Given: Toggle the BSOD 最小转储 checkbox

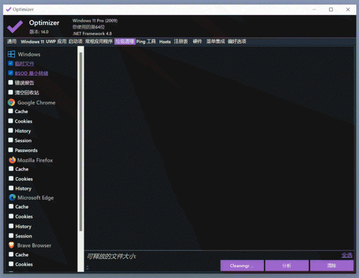Looking at the screenshot, I should [10, 73].
